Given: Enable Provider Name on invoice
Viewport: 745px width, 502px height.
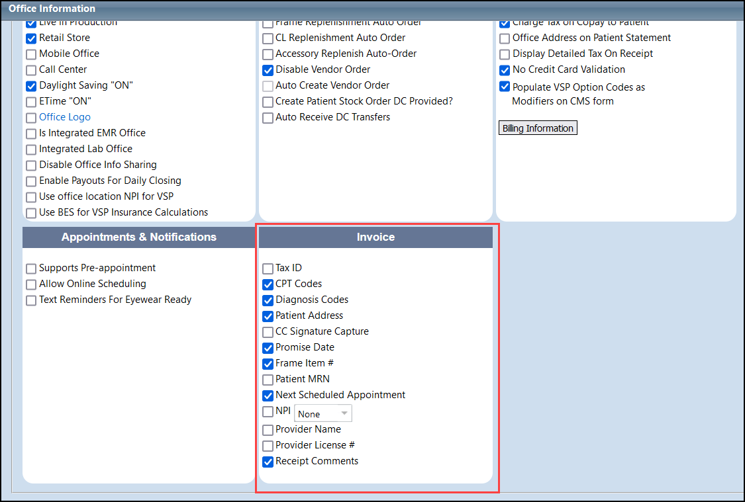Looking at the screenshot, I should 268,430.
